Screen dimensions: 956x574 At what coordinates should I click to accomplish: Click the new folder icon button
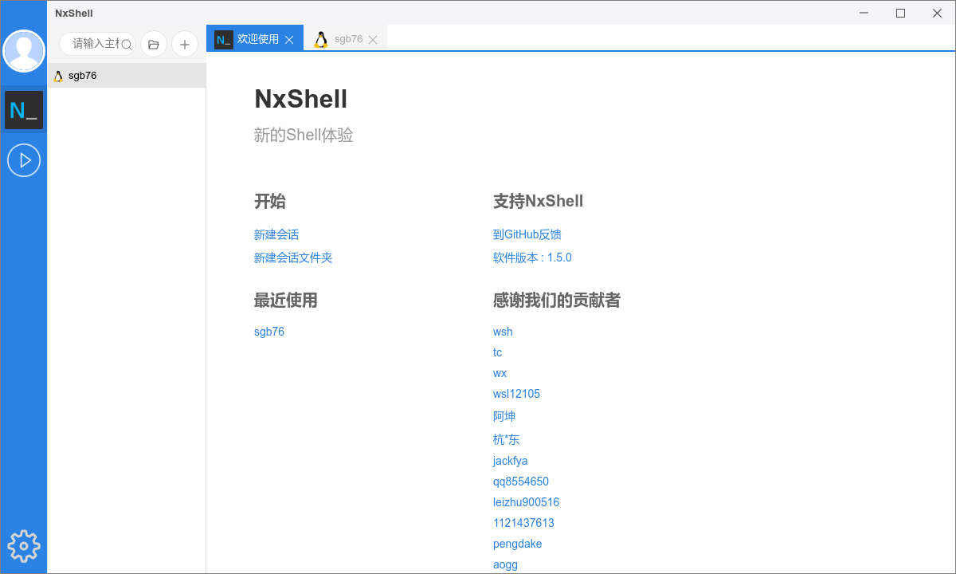[154, 45]
